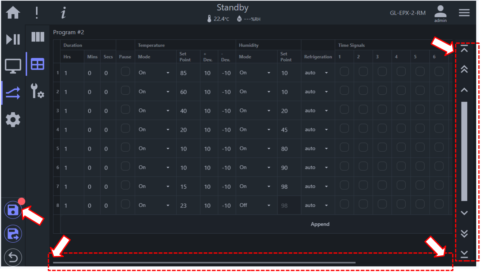Enable Time Signal 6 for step 8
This screenshot has height=274, width=482.
439,204
